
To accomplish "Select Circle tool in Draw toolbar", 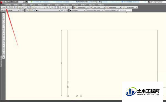I will (4, 29).
